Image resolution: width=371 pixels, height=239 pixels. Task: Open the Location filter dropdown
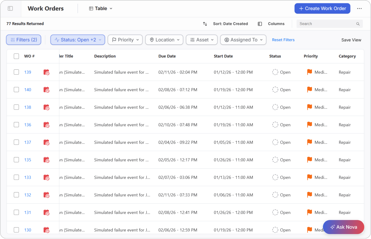[164, 40]
